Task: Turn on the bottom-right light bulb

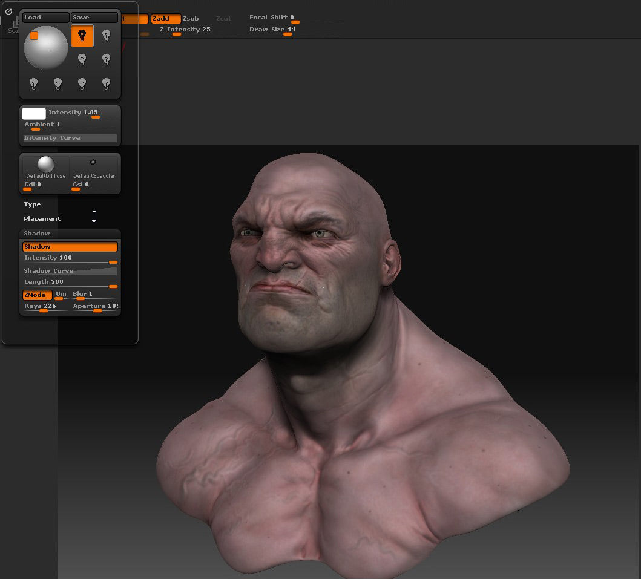Action: coord(107,83)
